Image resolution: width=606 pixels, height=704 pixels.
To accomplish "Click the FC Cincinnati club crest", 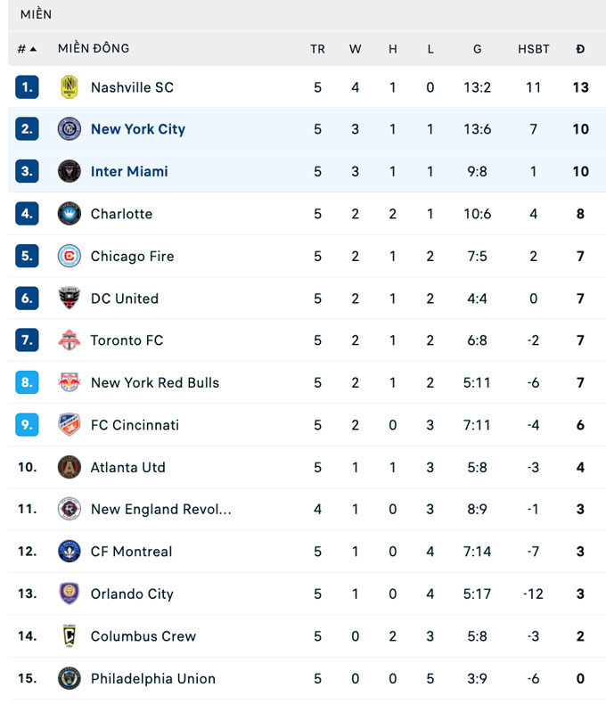I will pos(69,425).
